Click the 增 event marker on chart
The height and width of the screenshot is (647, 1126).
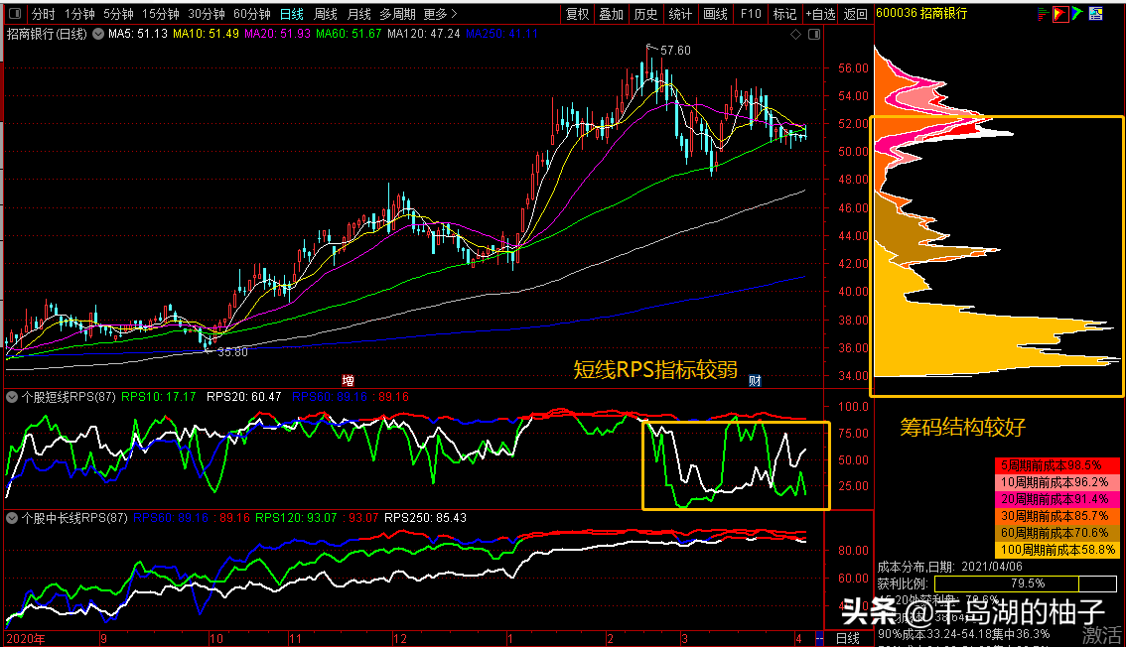[348, 381]
